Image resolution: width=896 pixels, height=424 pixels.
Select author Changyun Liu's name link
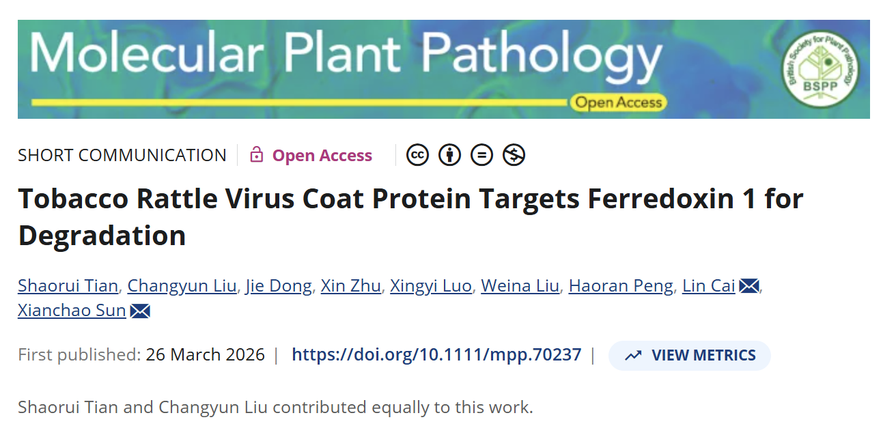pyautogui.click(x=182, y=286)
